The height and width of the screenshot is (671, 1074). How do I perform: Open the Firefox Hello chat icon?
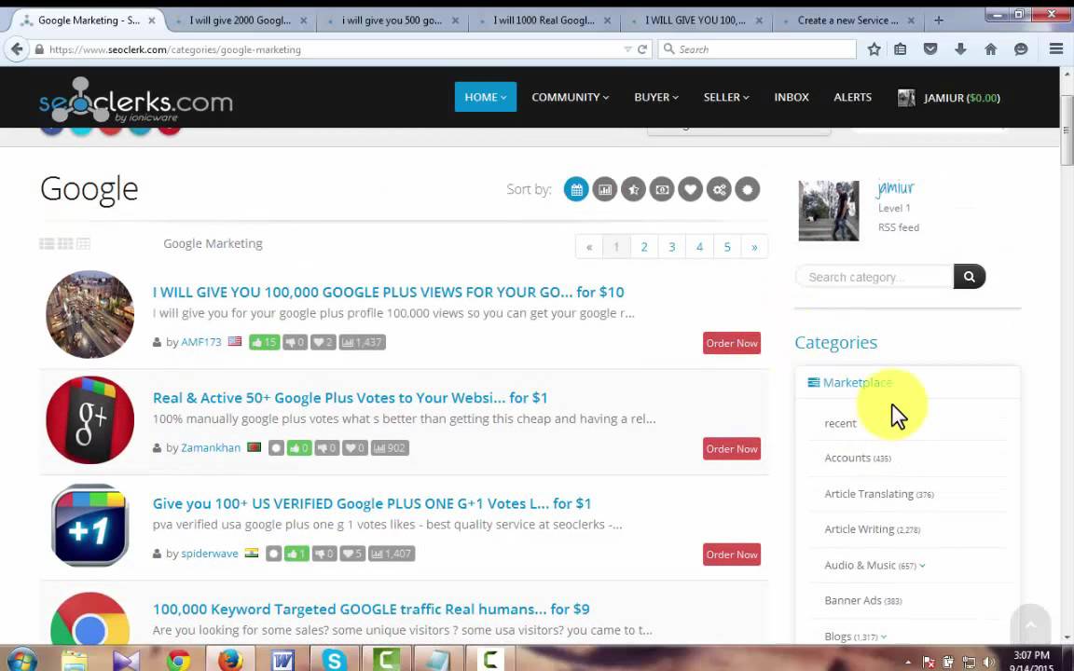(1021, 49)
